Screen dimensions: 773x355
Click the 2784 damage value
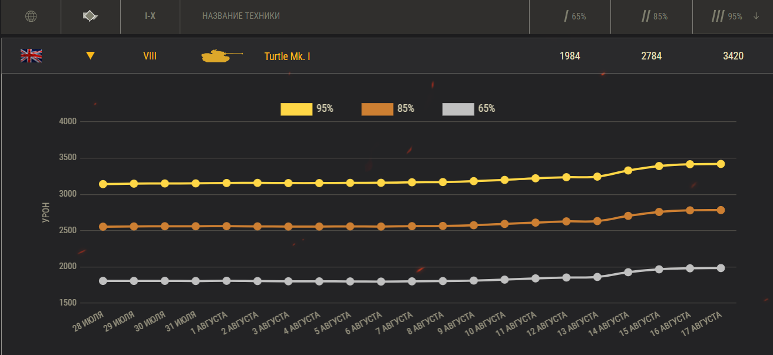pyautogui.click(x=652, y=56)
